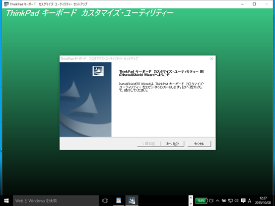Open Task View from the taskbar
The image size is (275, 206).
(105, 201)
